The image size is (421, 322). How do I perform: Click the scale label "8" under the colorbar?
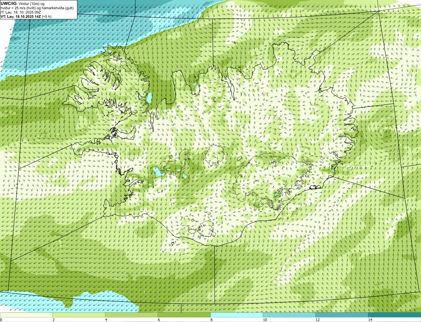[x=211, y=320]
